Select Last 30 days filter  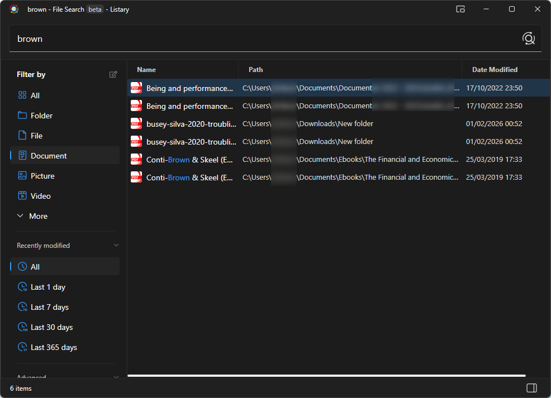[51, 327]
